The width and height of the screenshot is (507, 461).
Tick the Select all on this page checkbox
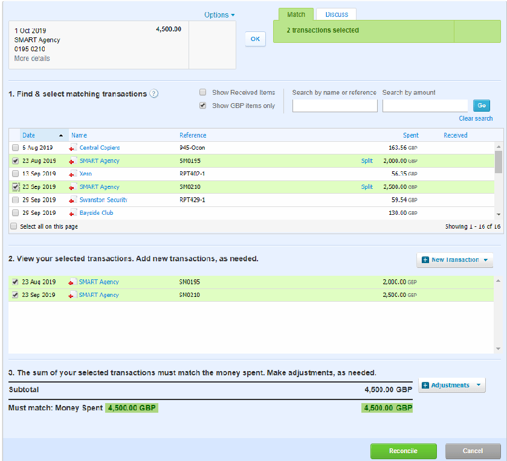(x=14, y=227)
